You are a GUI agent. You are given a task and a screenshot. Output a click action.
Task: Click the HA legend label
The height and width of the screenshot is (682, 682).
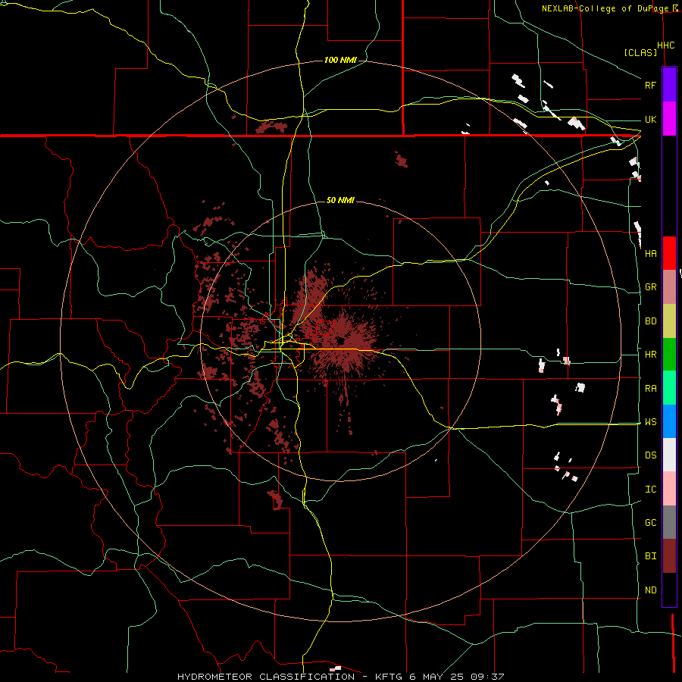[650, 253]
